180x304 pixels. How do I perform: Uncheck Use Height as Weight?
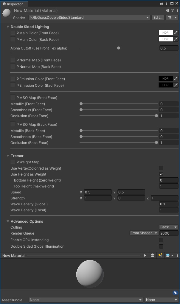pos(161,174)
